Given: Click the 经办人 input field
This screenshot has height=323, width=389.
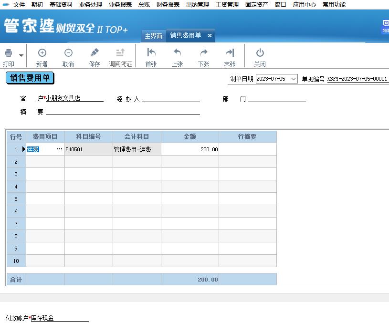Looking at the screenshot, I should [171, 98].
